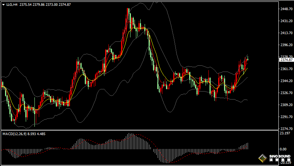
Task: Click the SINO SOUND watermark text
Action: (279, 156)
